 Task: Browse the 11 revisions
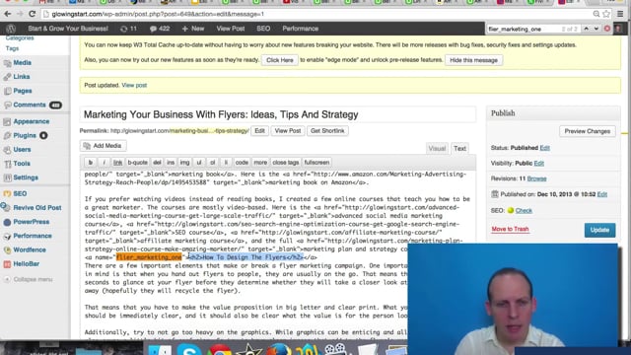point(536,178)
